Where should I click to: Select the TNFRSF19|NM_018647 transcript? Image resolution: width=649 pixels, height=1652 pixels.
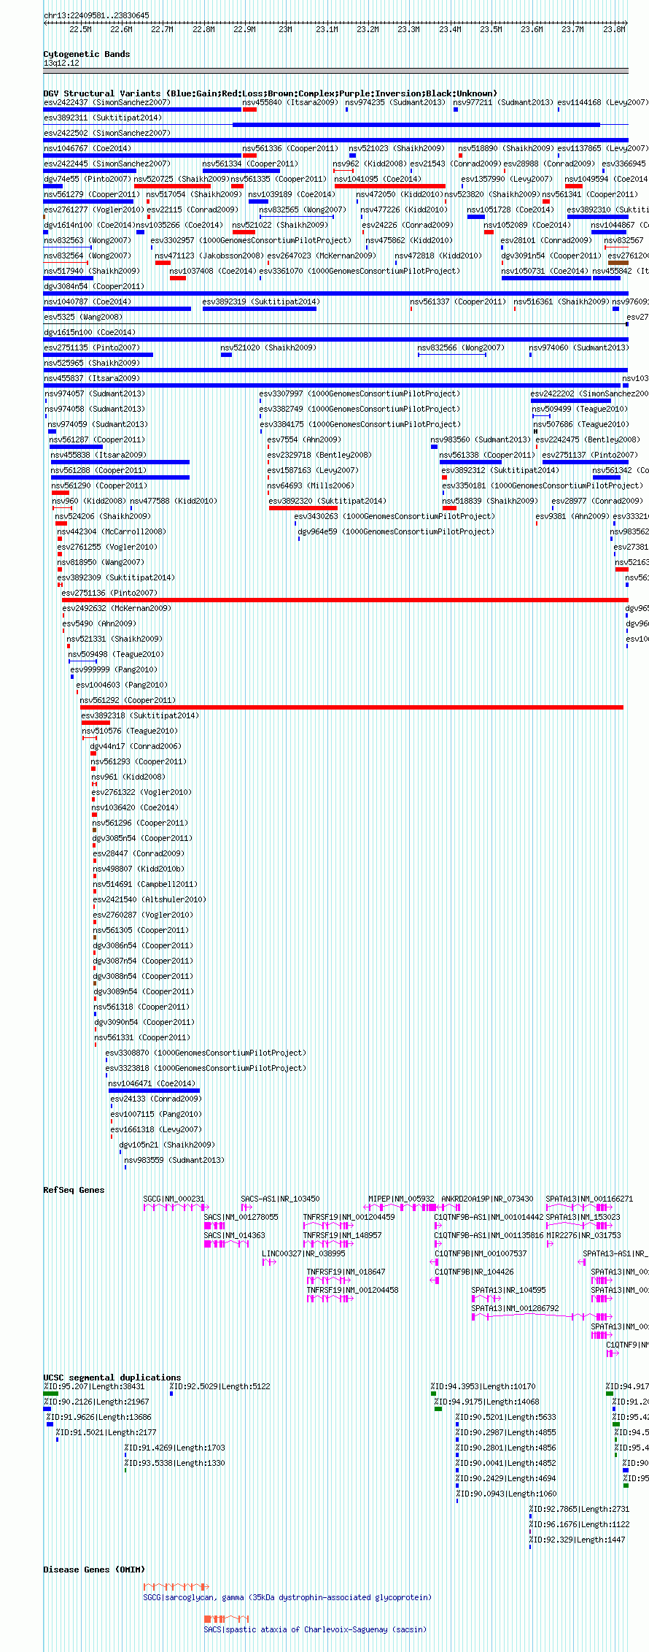click(x=346, y=1272)
